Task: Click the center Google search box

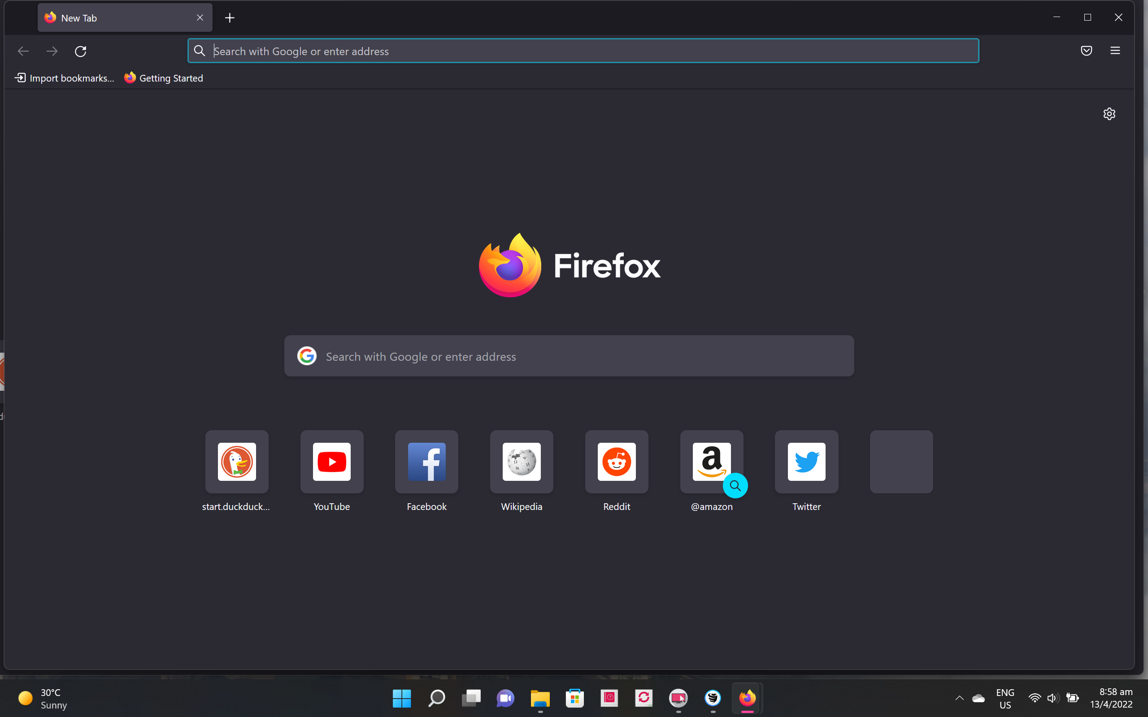Action: [x=569, y=356]
